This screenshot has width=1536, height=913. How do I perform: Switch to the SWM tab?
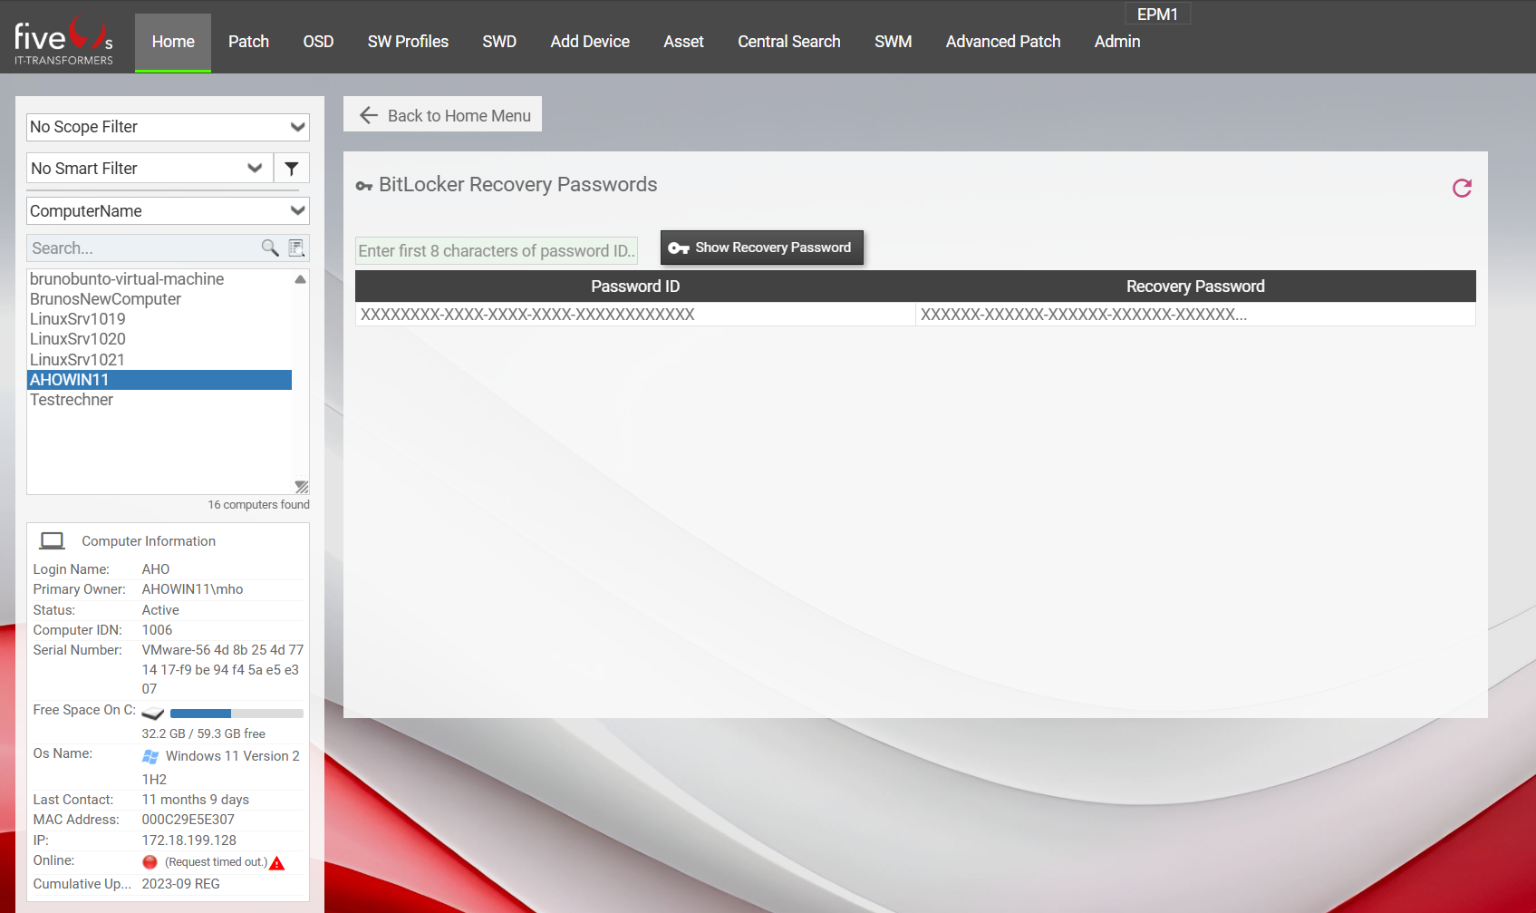pyautogui.click(x=894, y=42)
